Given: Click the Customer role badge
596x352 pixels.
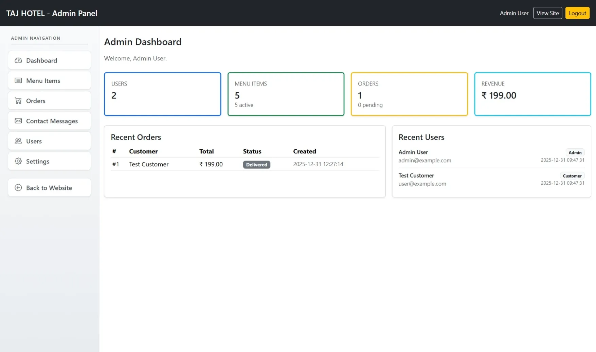Looking at the screenshot, I should click(x=572, y=176).
